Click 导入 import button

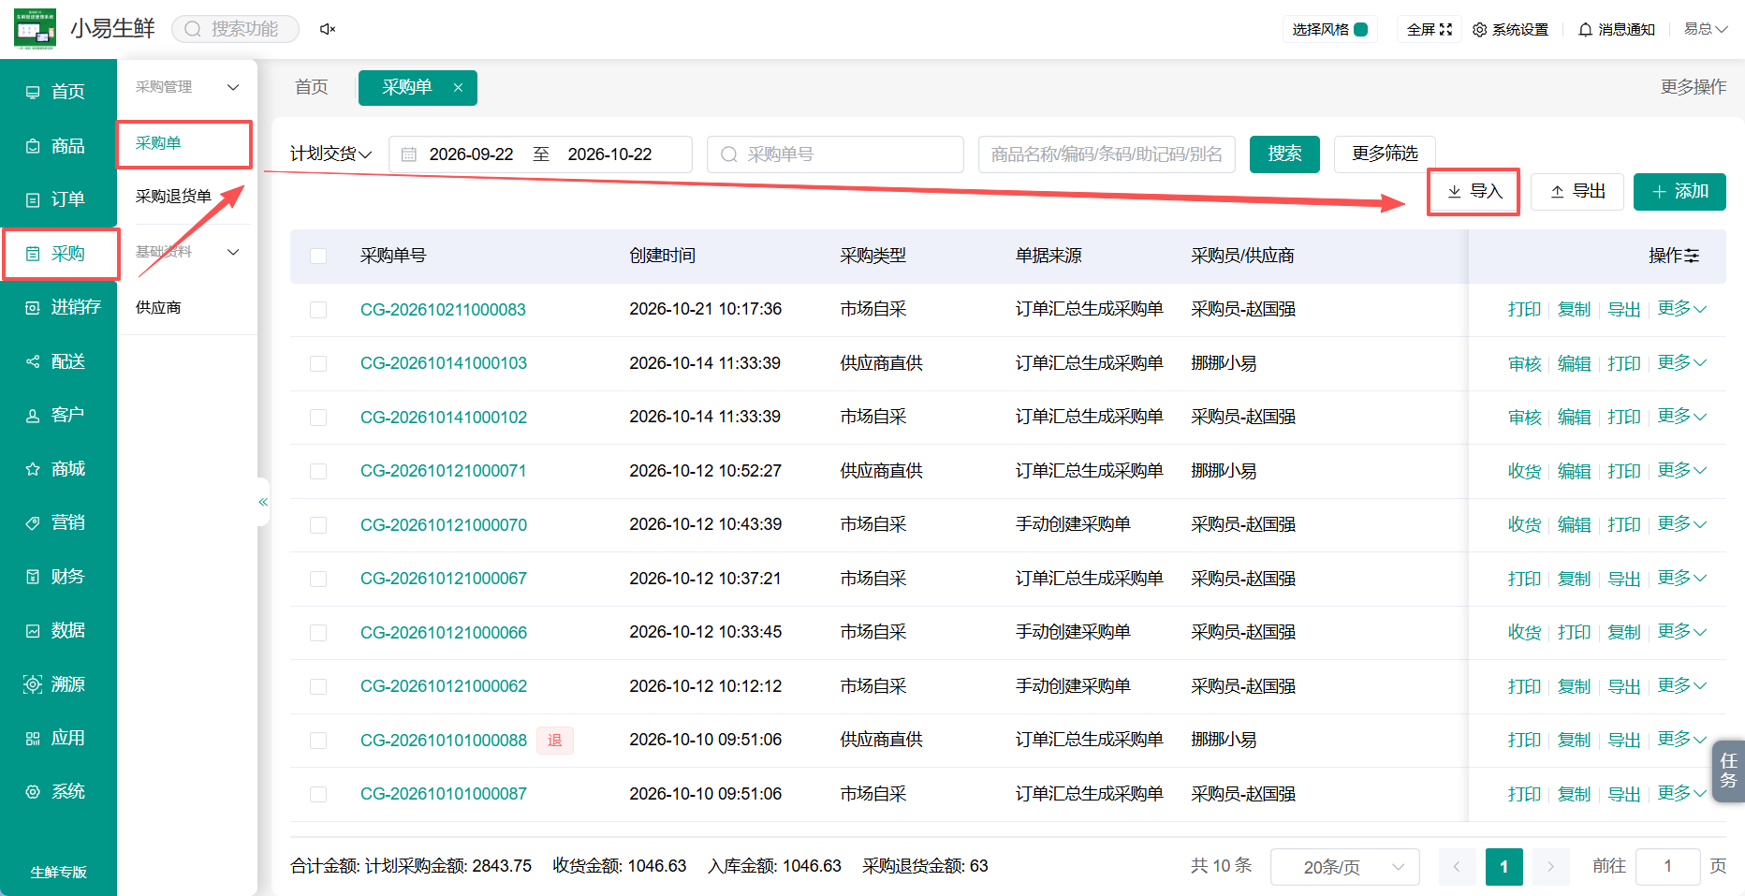1474,192
